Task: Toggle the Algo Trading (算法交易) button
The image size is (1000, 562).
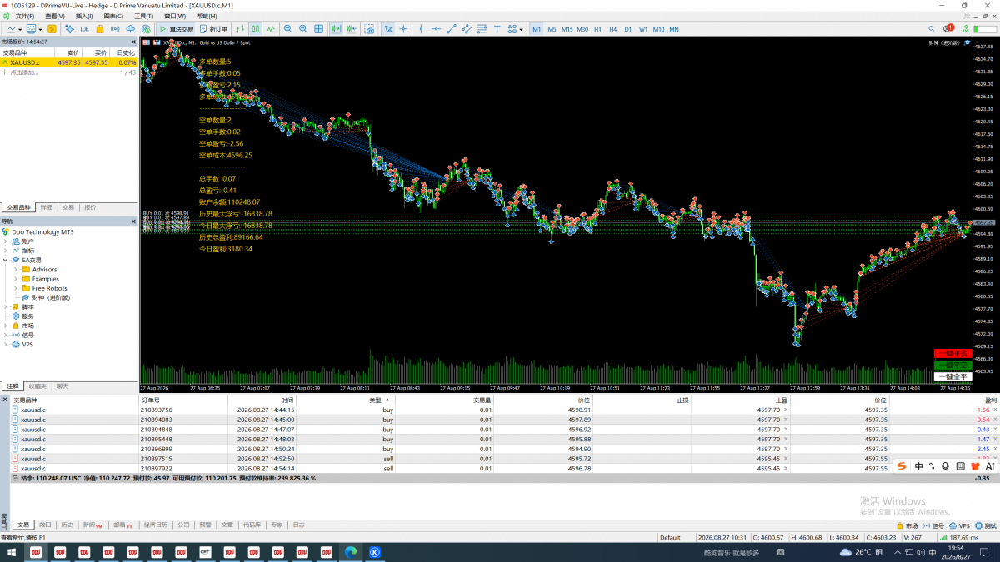Action: coord(176,29)
